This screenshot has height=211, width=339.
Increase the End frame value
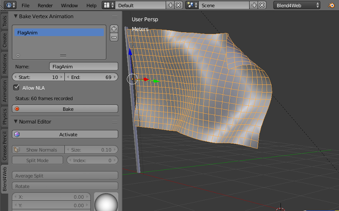point(115,77)
